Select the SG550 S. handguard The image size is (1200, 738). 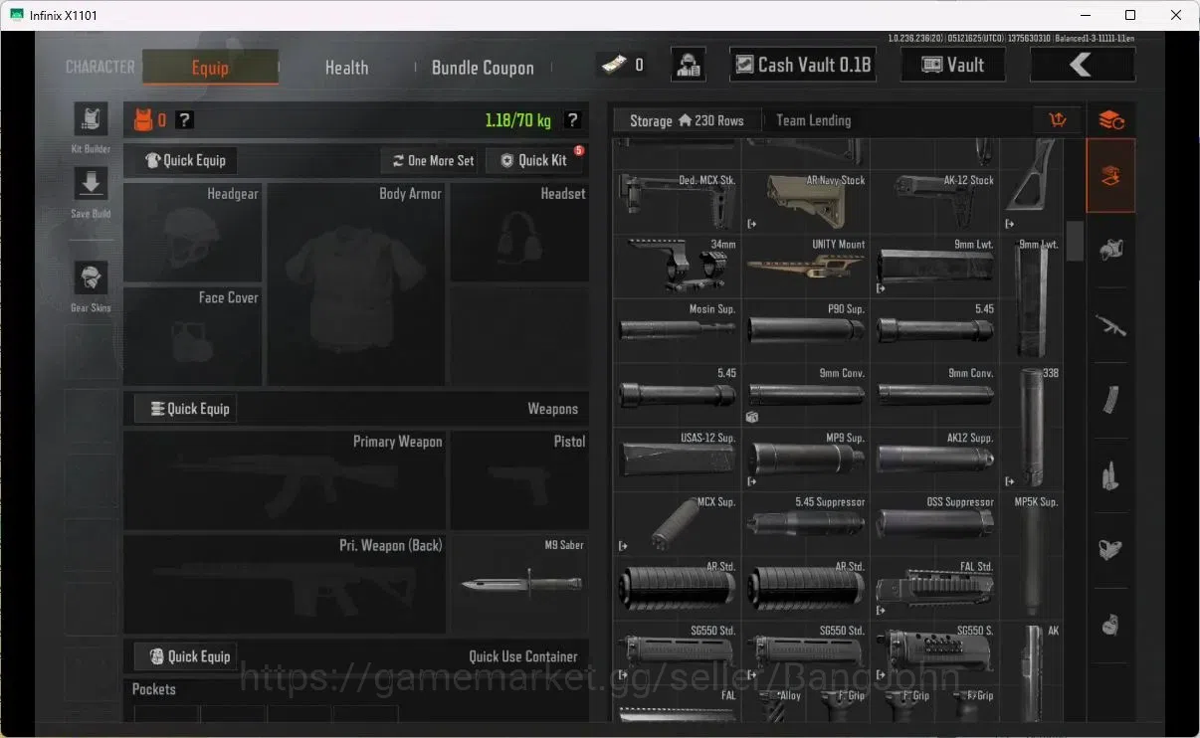(934, 652)
